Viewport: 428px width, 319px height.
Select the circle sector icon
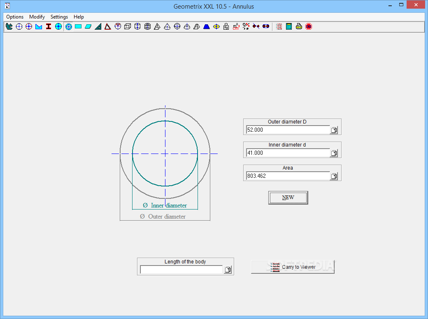point(118,26)
